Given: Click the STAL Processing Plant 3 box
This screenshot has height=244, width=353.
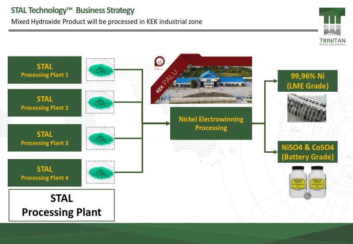Looking at the screenshot, I should (x=45, y=138).
